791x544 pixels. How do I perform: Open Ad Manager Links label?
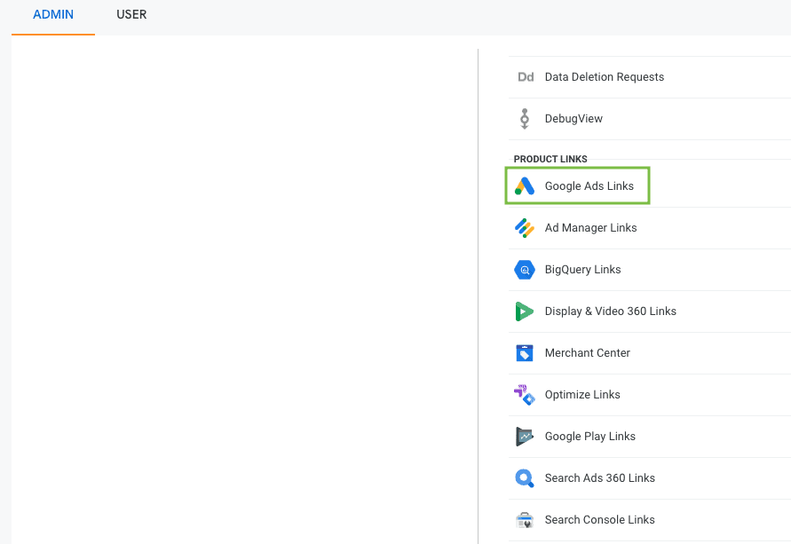tap(590, 228)
